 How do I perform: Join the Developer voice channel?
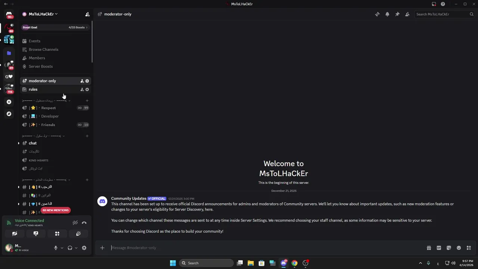[x=55, y=116]
